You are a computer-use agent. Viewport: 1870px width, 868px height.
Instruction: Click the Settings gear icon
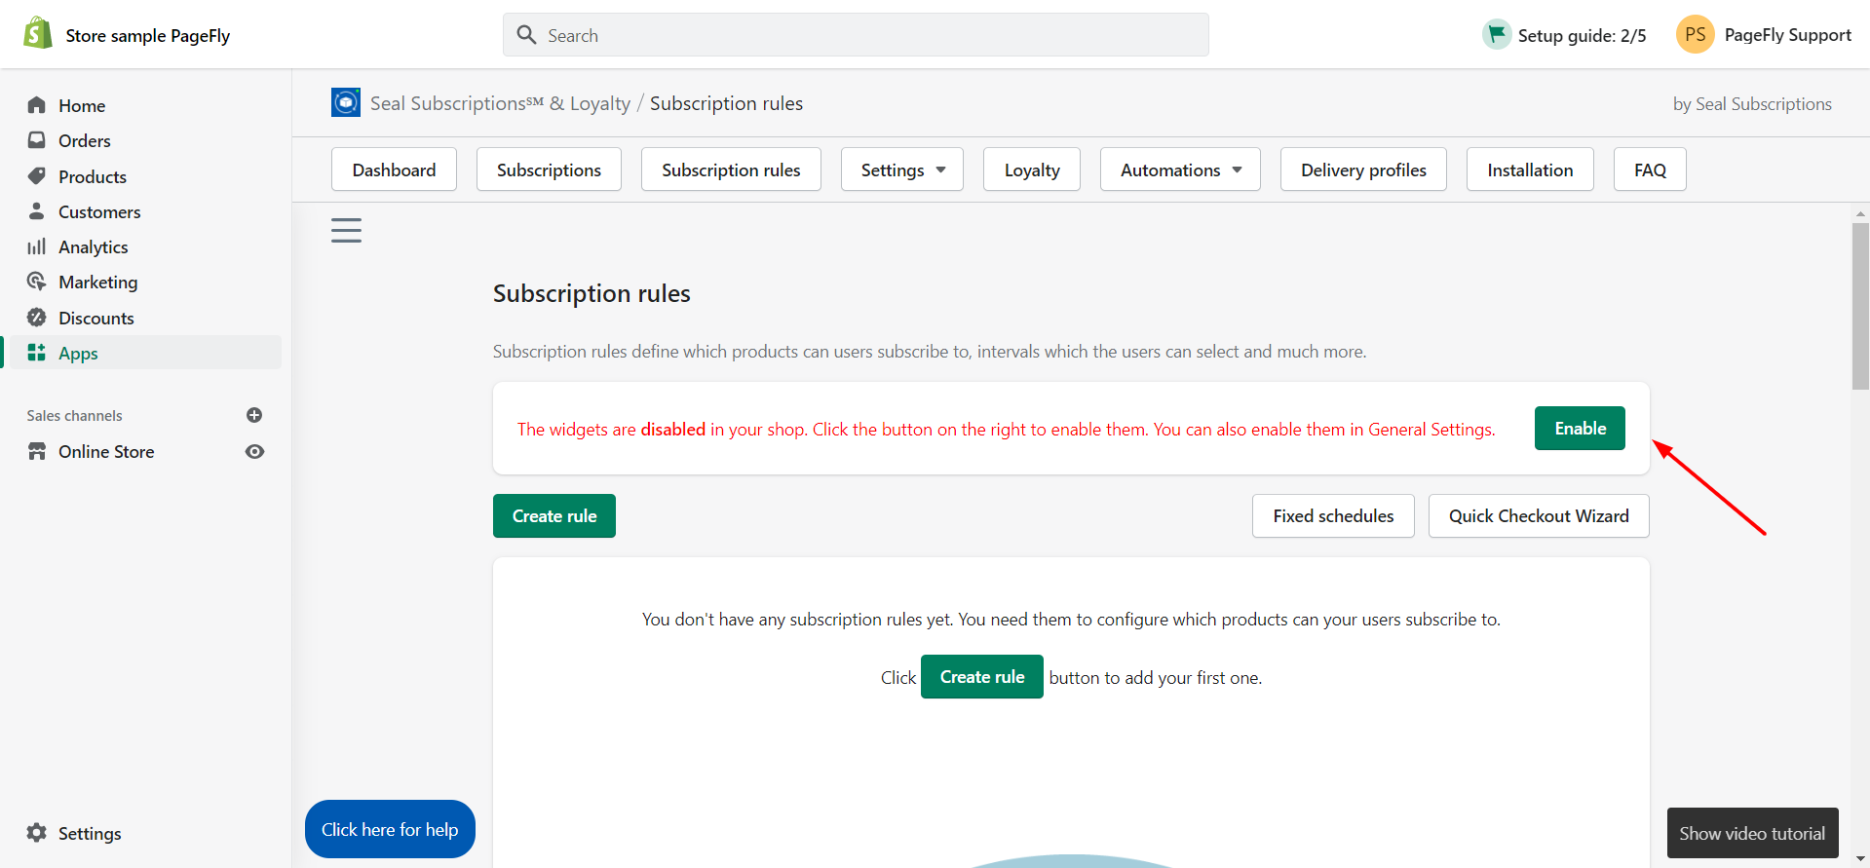[37, 833]
